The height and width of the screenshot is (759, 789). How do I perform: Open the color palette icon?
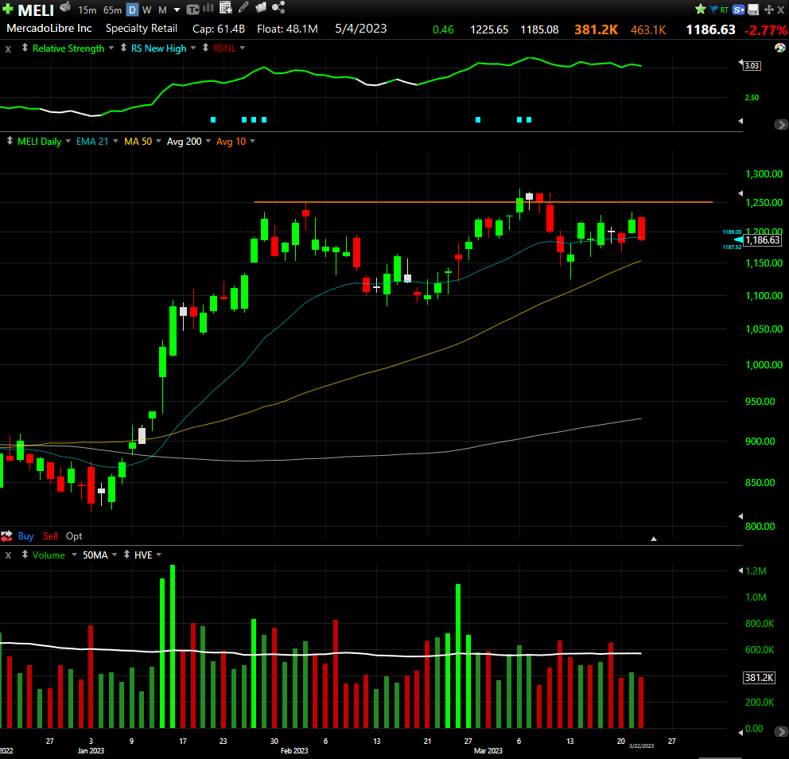(x=780, y=48)
